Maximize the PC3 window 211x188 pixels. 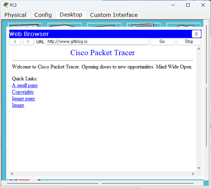[x=188, y=5]
